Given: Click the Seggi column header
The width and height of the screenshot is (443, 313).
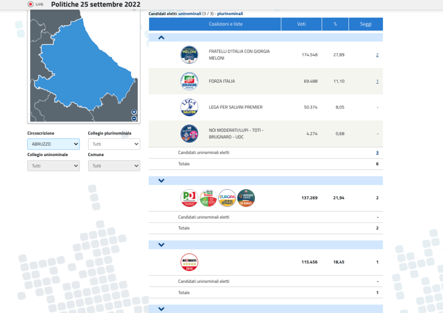Looking at the screenshot, I should pyautogui.click(x=366, y=24).
